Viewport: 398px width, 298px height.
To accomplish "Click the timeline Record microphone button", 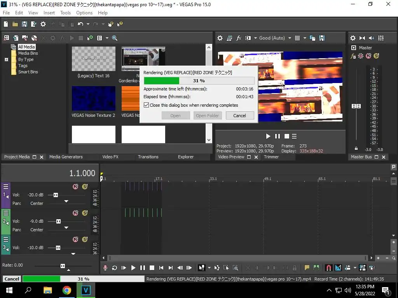I will pos(105,268).
